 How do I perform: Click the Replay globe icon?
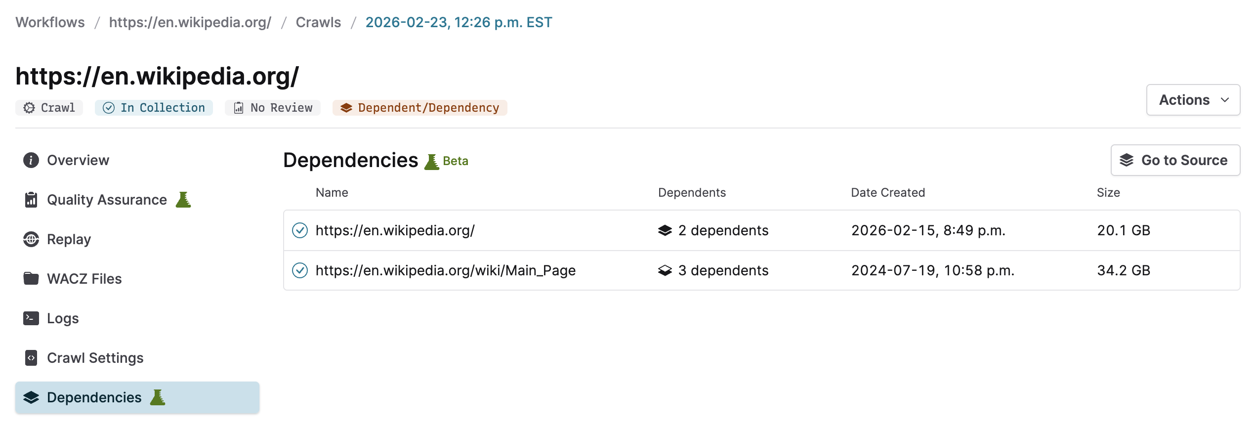coord(31,239)
